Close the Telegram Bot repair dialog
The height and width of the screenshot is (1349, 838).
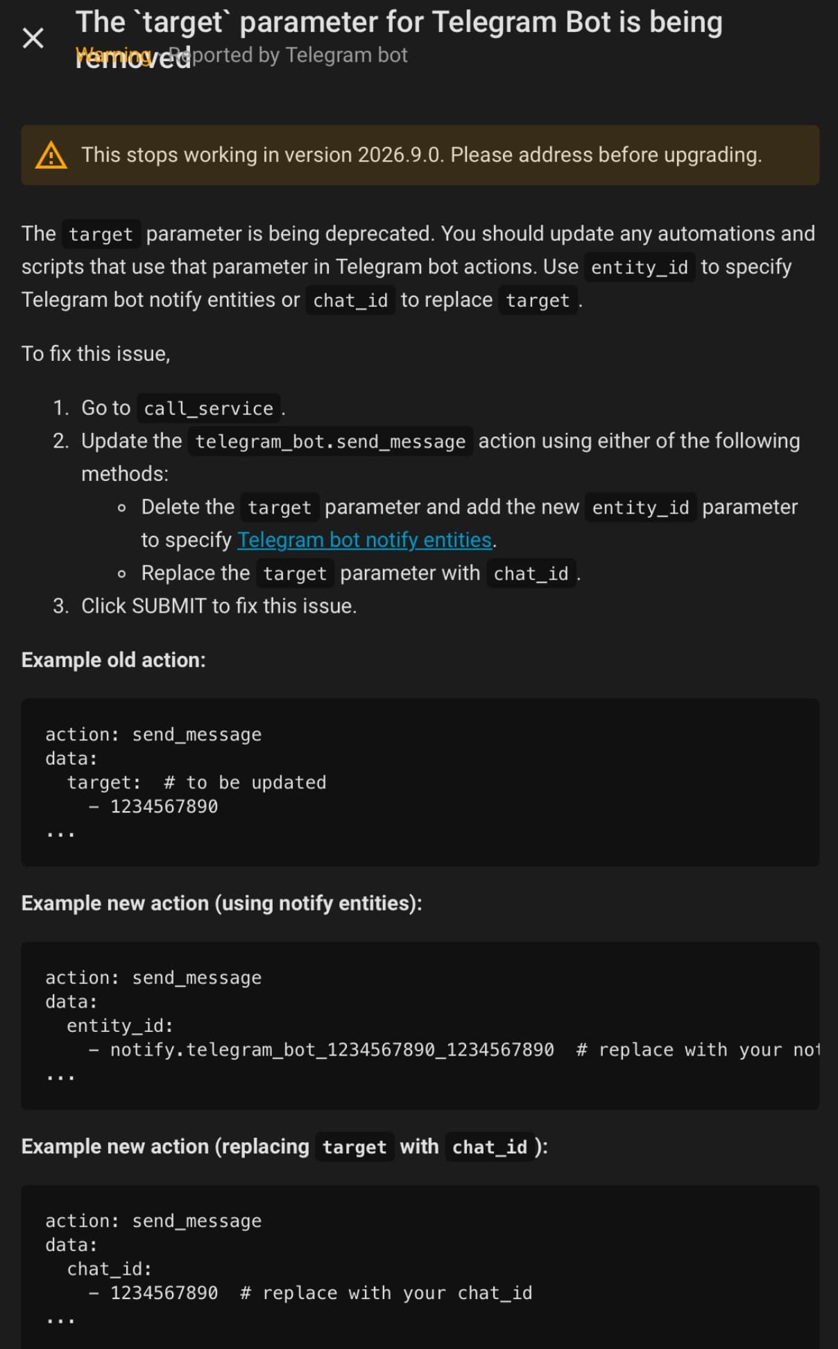[33, 38]
